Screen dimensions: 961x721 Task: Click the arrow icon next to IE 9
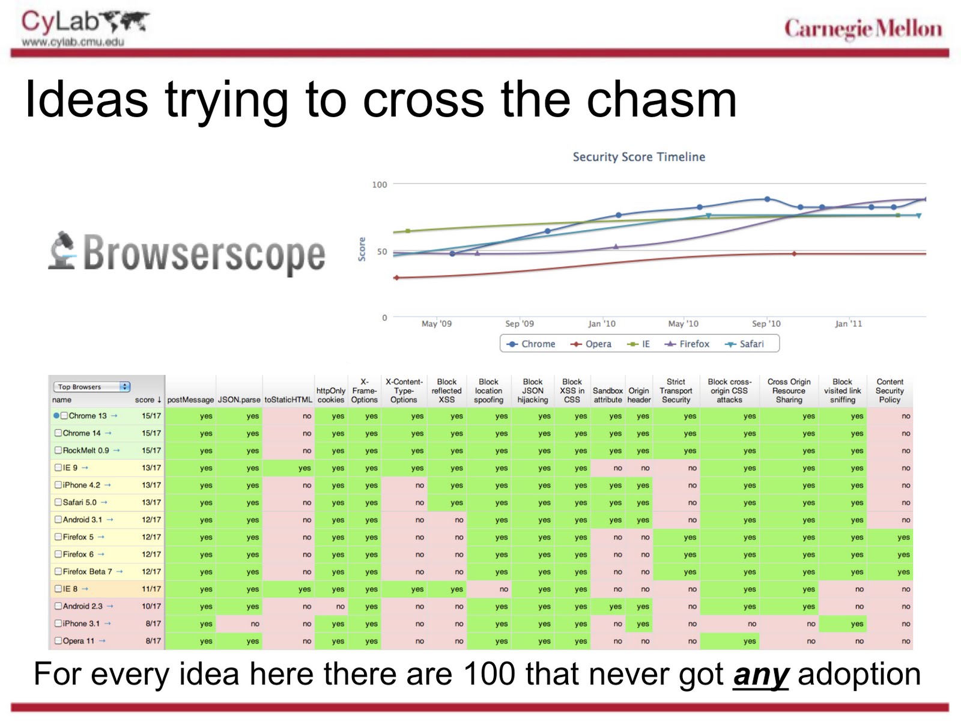[x=85, y=468]
